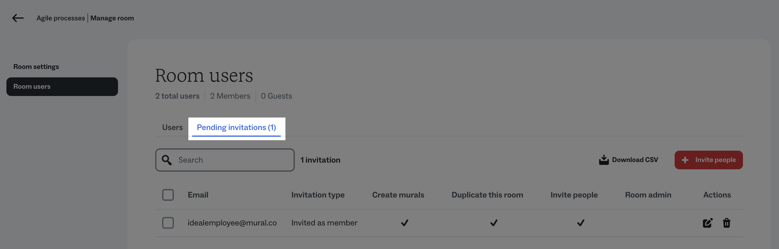
Task: Click the search magnifier icon
Action: pyautogui.click(x=167, y=160)
